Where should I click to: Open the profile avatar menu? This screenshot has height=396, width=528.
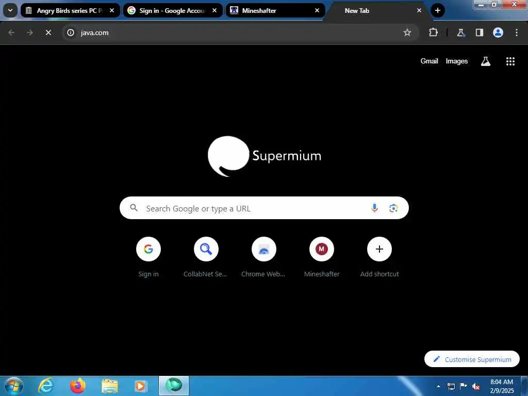[498, 32]
